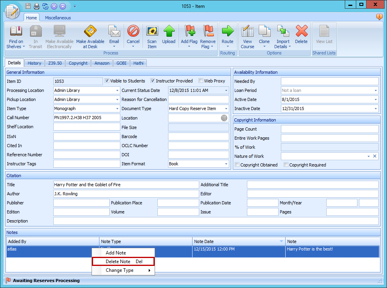The height and width of the screenshot is (288, 387).
Task: Open the Processing Location dropdown
Action: (x=117, y=90)
